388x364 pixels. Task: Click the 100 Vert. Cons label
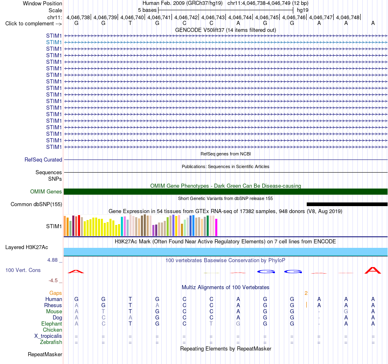[x=23, y=270]
